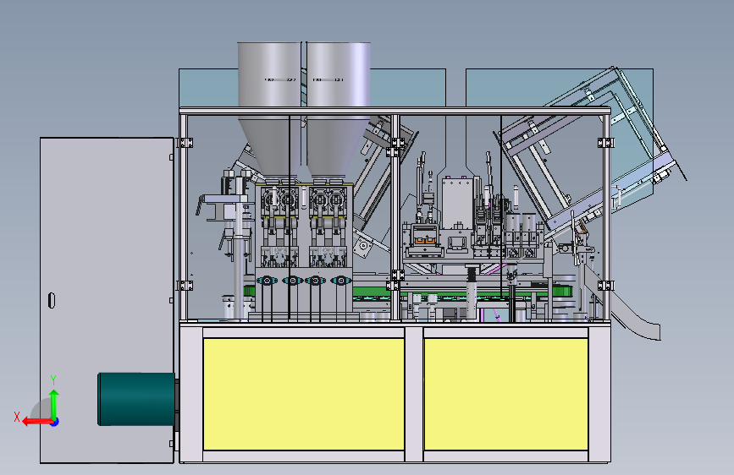The height and width of the screenshot is (475, 734).
Task: Select the teal cylindrical motor
Action: 136,399
